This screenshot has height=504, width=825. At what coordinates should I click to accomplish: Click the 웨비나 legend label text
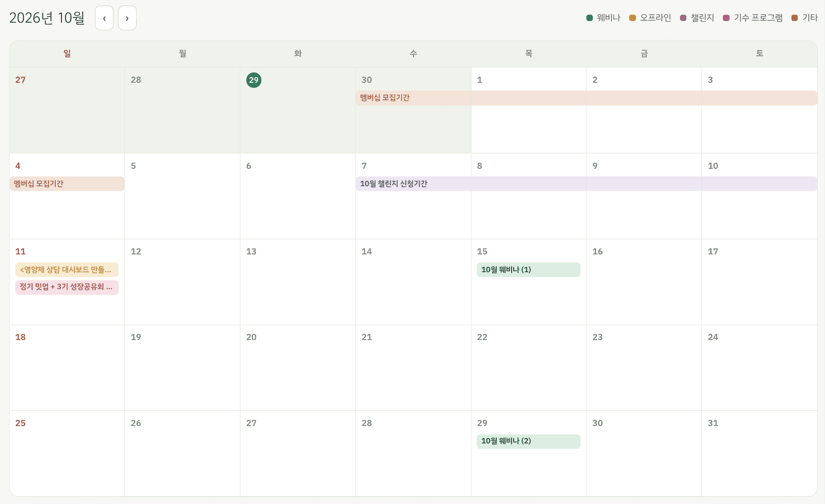609,18
